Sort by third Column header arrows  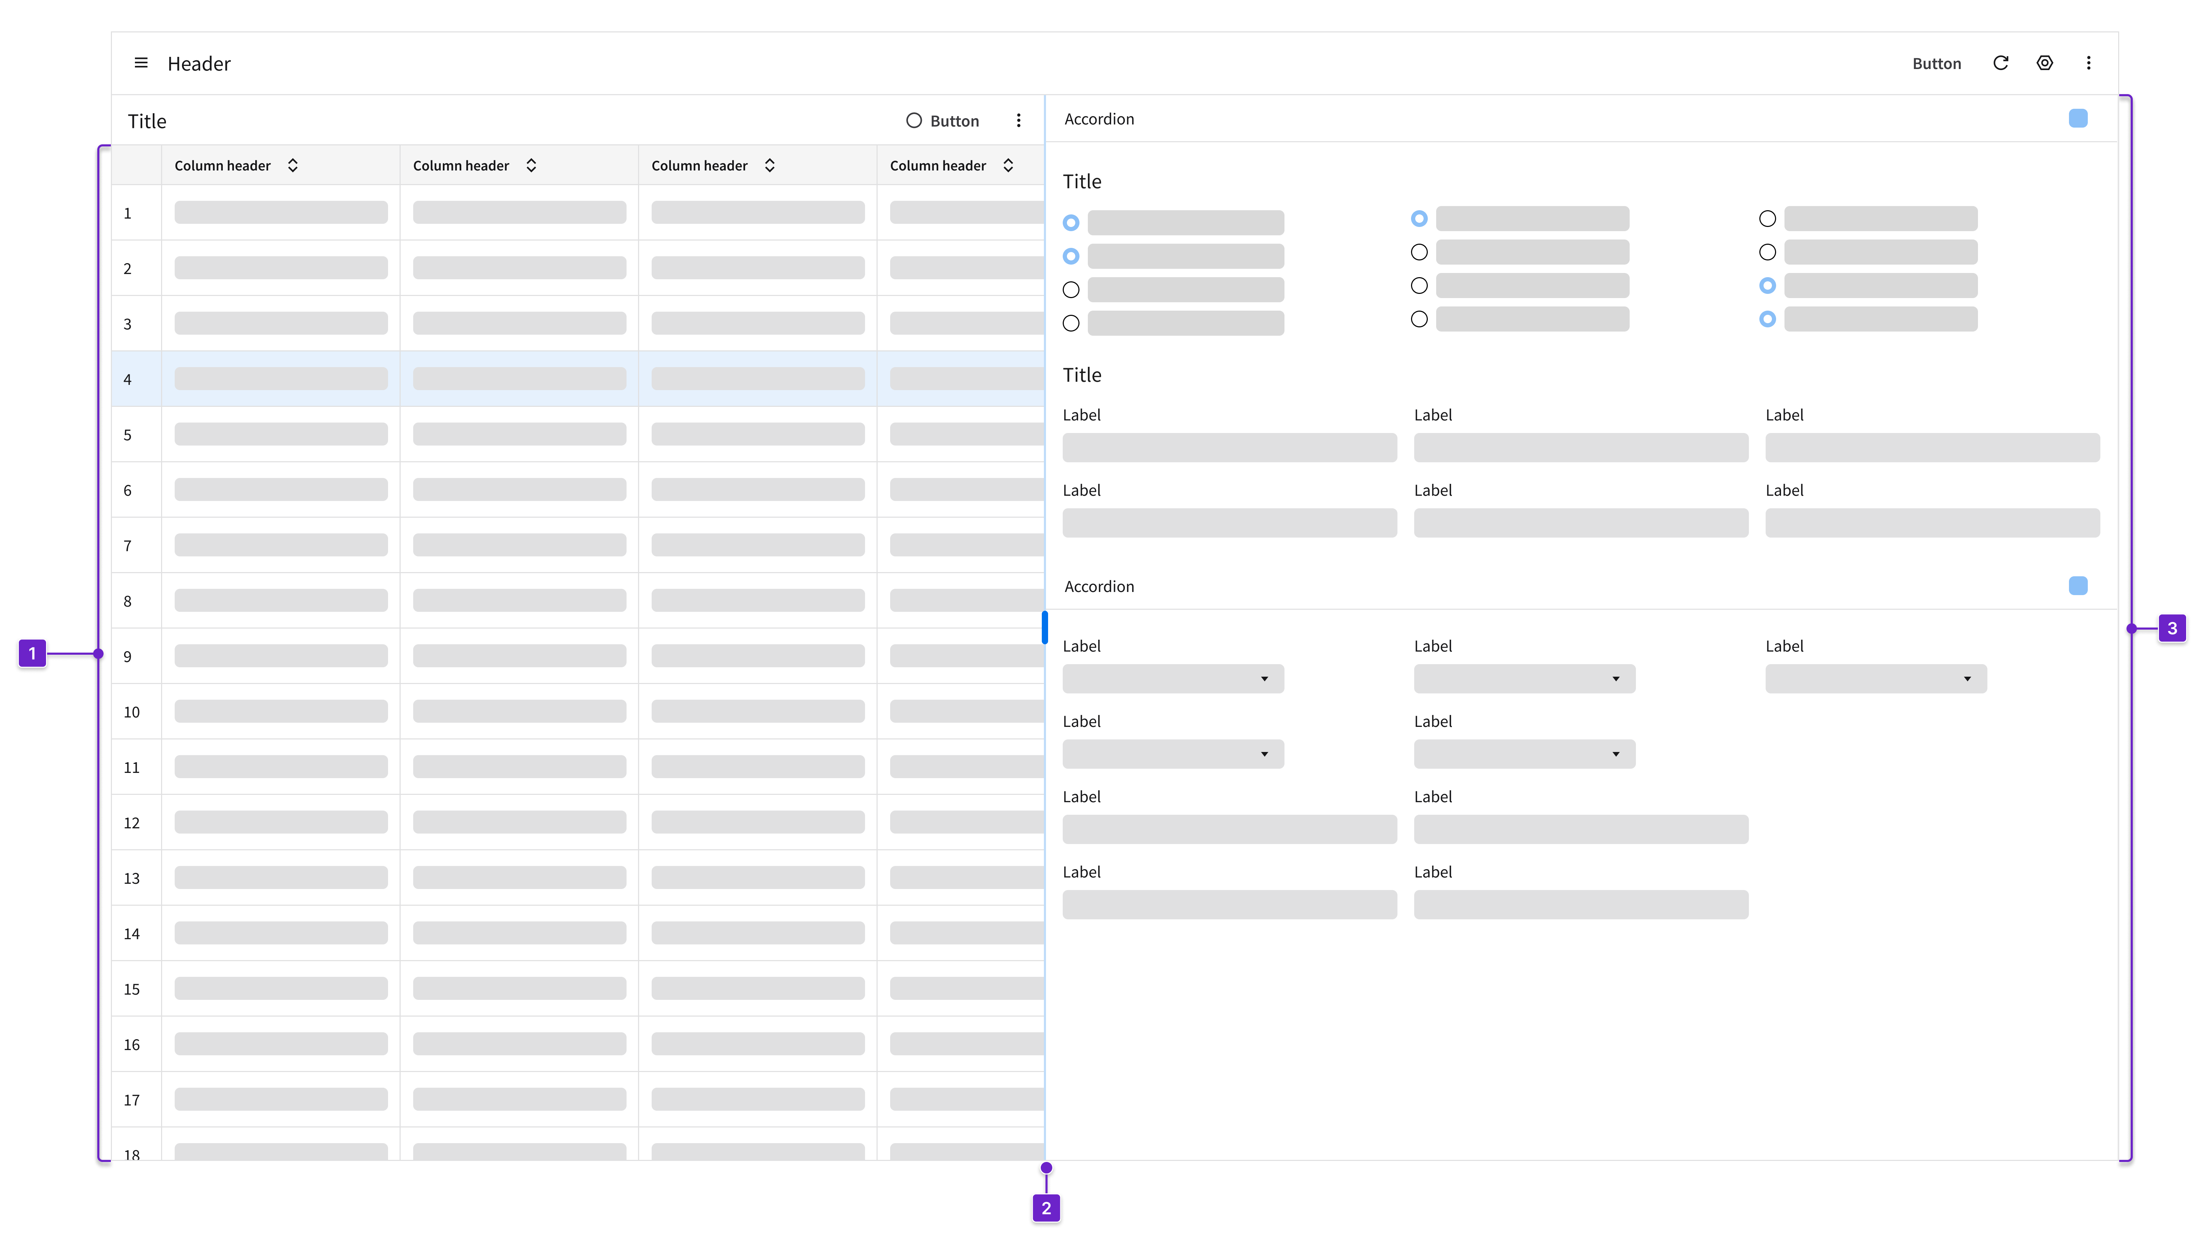pos(770,165)
